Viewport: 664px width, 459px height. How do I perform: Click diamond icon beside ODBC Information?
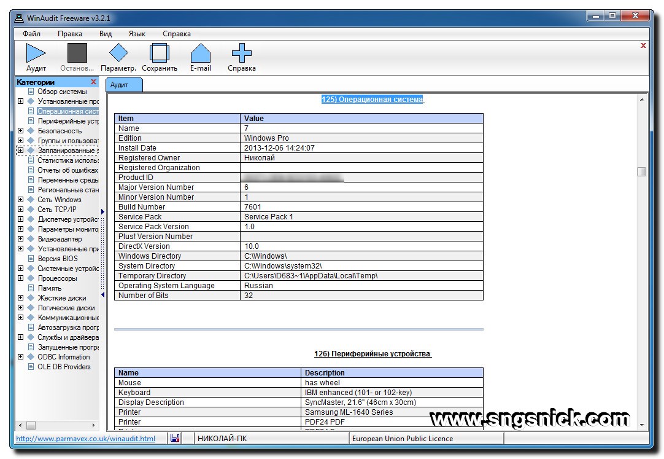point(31,357)
